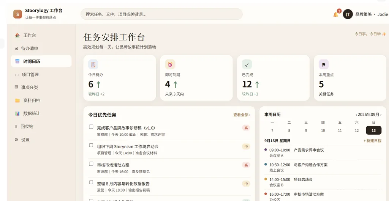Click the 即将到期 alarm clock icon
Image resolution: width=389 pixels, height=201 pixels.
[170, 64]
